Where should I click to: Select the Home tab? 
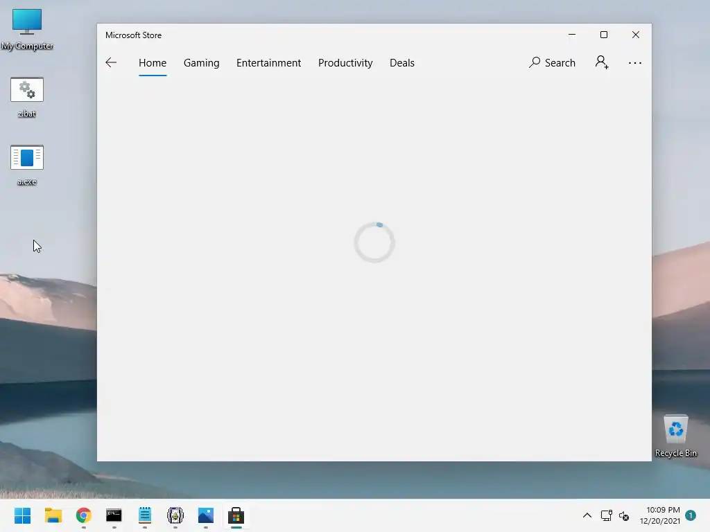(x=153, y=63)
